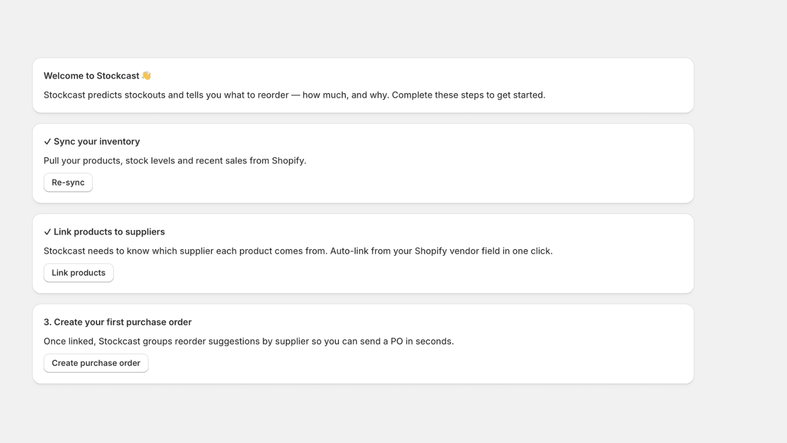Select the Link products to suppliers step title
Viewport: 787px width, 443px height.
click(109, 232)
